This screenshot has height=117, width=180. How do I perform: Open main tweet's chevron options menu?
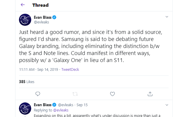point(167,17)
